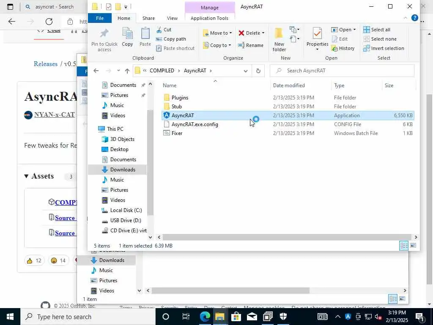Open Explorer Help question mark icon
Screen dimensions: 433x325
[x=414, y=18]
